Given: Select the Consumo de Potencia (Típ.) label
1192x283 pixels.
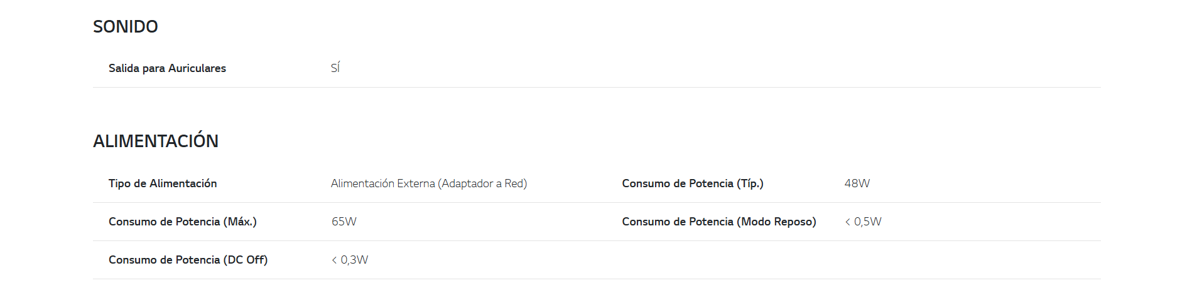Looking at the screenshot, I should click(693, 183).
